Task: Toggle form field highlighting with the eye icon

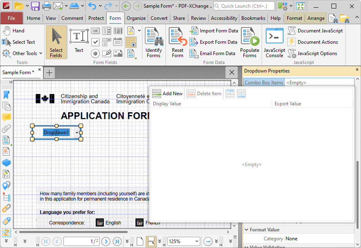Action: pyautogui.click(x=131, y=42)
